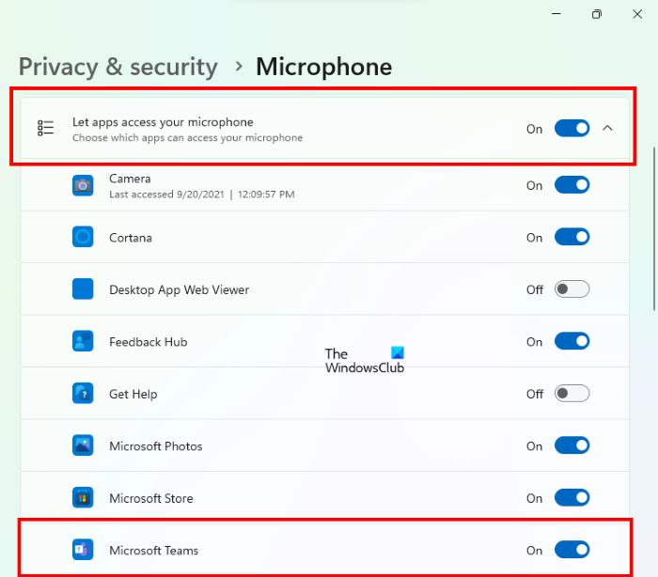Image resolution: width=658 pixels, height=577 pixels.
Task: Click the Microsoft Store icon
Action: coord(83,498)
